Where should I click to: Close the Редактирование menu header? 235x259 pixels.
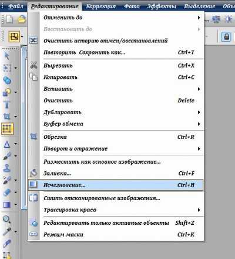point(55,6)
